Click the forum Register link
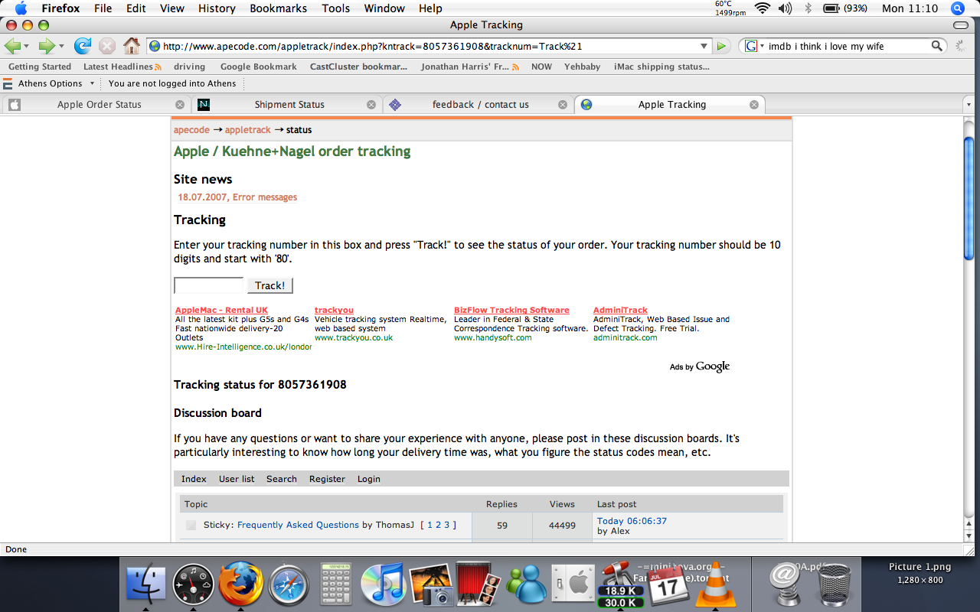This screenshot has height=612, width=980. 327,479
